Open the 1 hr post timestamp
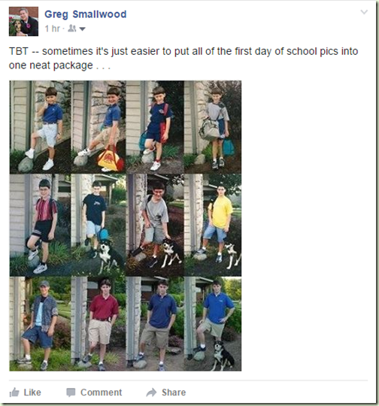Screen dimensions: 379x406 (53, 29)
